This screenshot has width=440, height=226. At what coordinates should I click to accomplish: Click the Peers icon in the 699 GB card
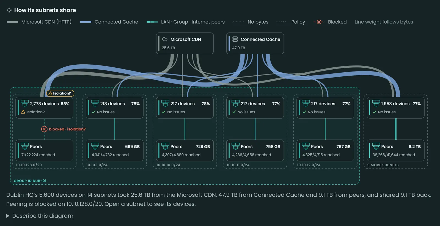click(95, 146)
